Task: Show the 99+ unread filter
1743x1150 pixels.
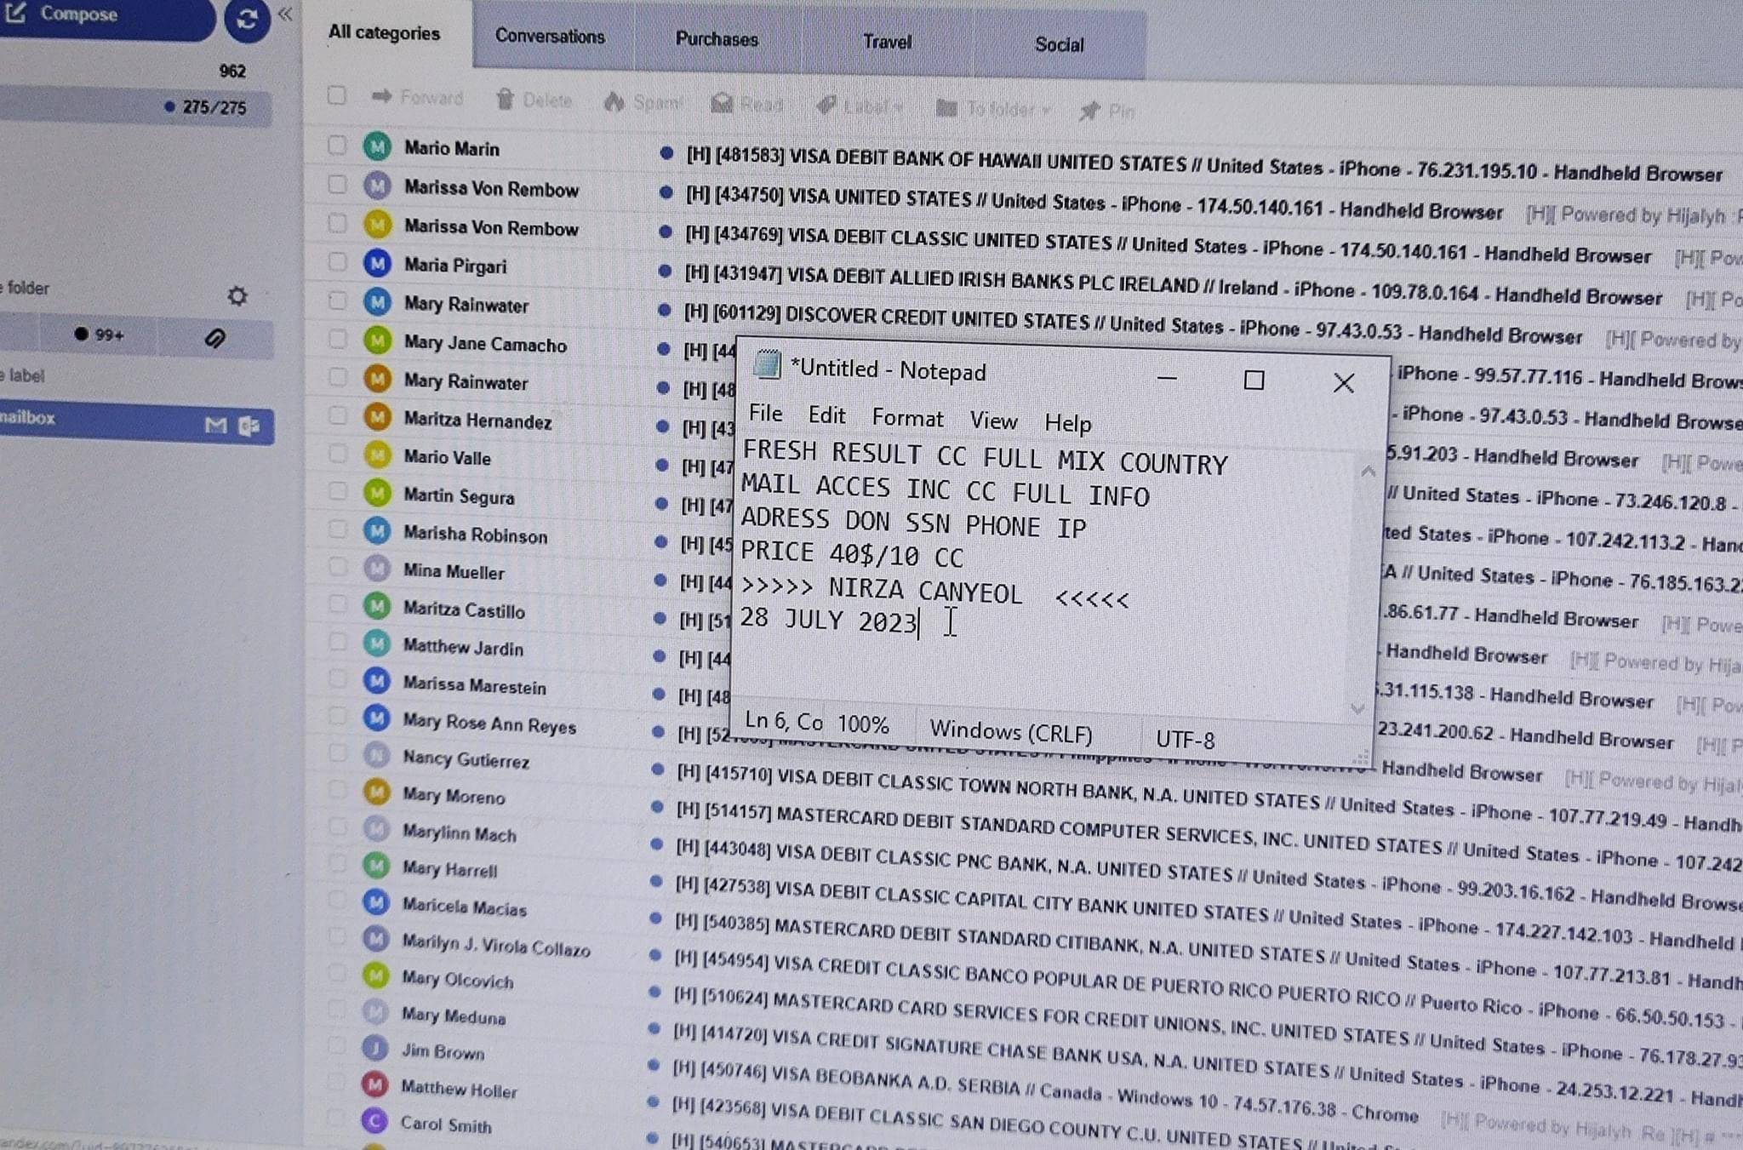Action: (100, 335)
